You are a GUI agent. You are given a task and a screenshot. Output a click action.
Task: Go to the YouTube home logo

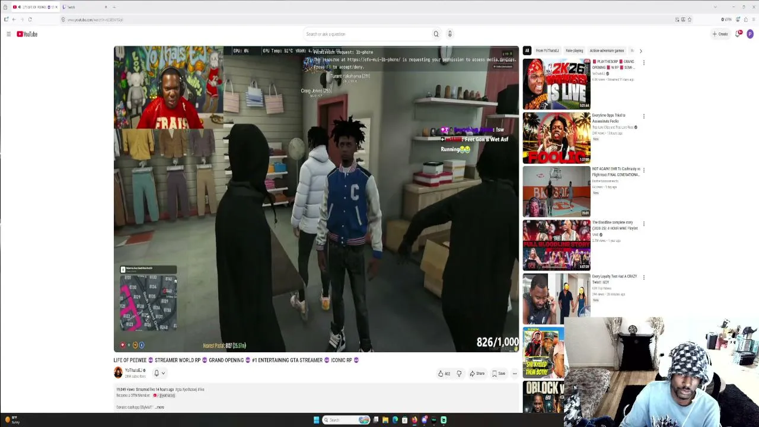[27, 34]
